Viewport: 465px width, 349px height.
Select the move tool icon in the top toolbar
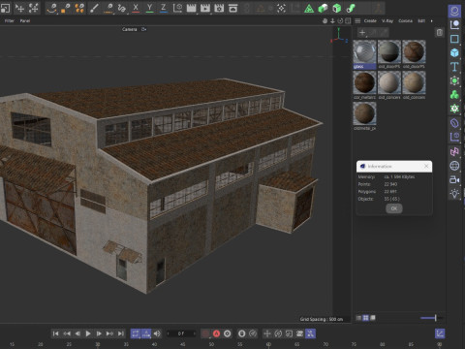coord(19,8)
